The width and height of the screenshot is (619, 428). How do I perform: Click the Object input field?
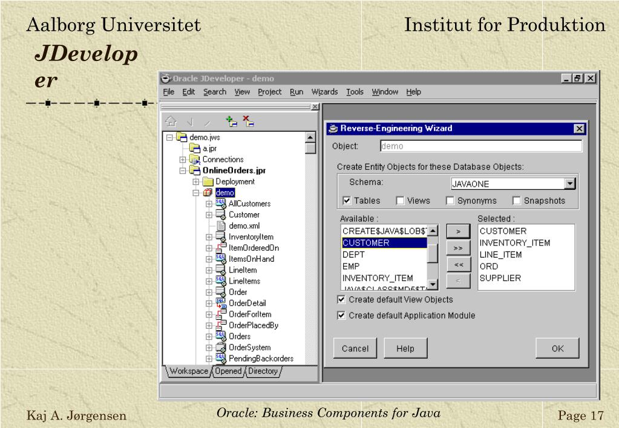point(481,146)
